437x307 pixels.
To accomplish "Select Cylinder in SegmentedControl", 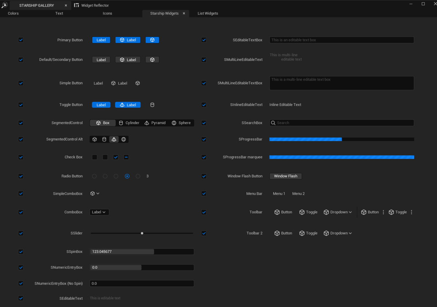I will [129, 123].
